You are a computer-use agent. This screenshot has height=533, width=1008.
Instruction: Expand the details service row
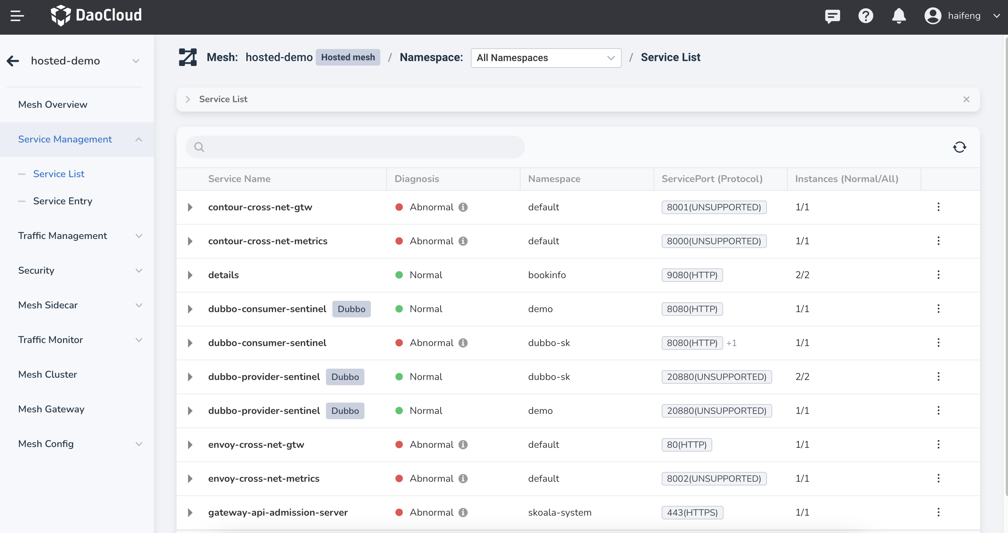190,275
